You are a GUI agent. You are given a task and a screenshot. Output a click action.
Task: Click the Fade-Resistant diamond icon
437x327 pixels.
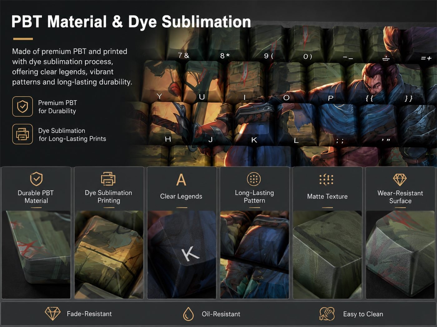click(53, 314)
